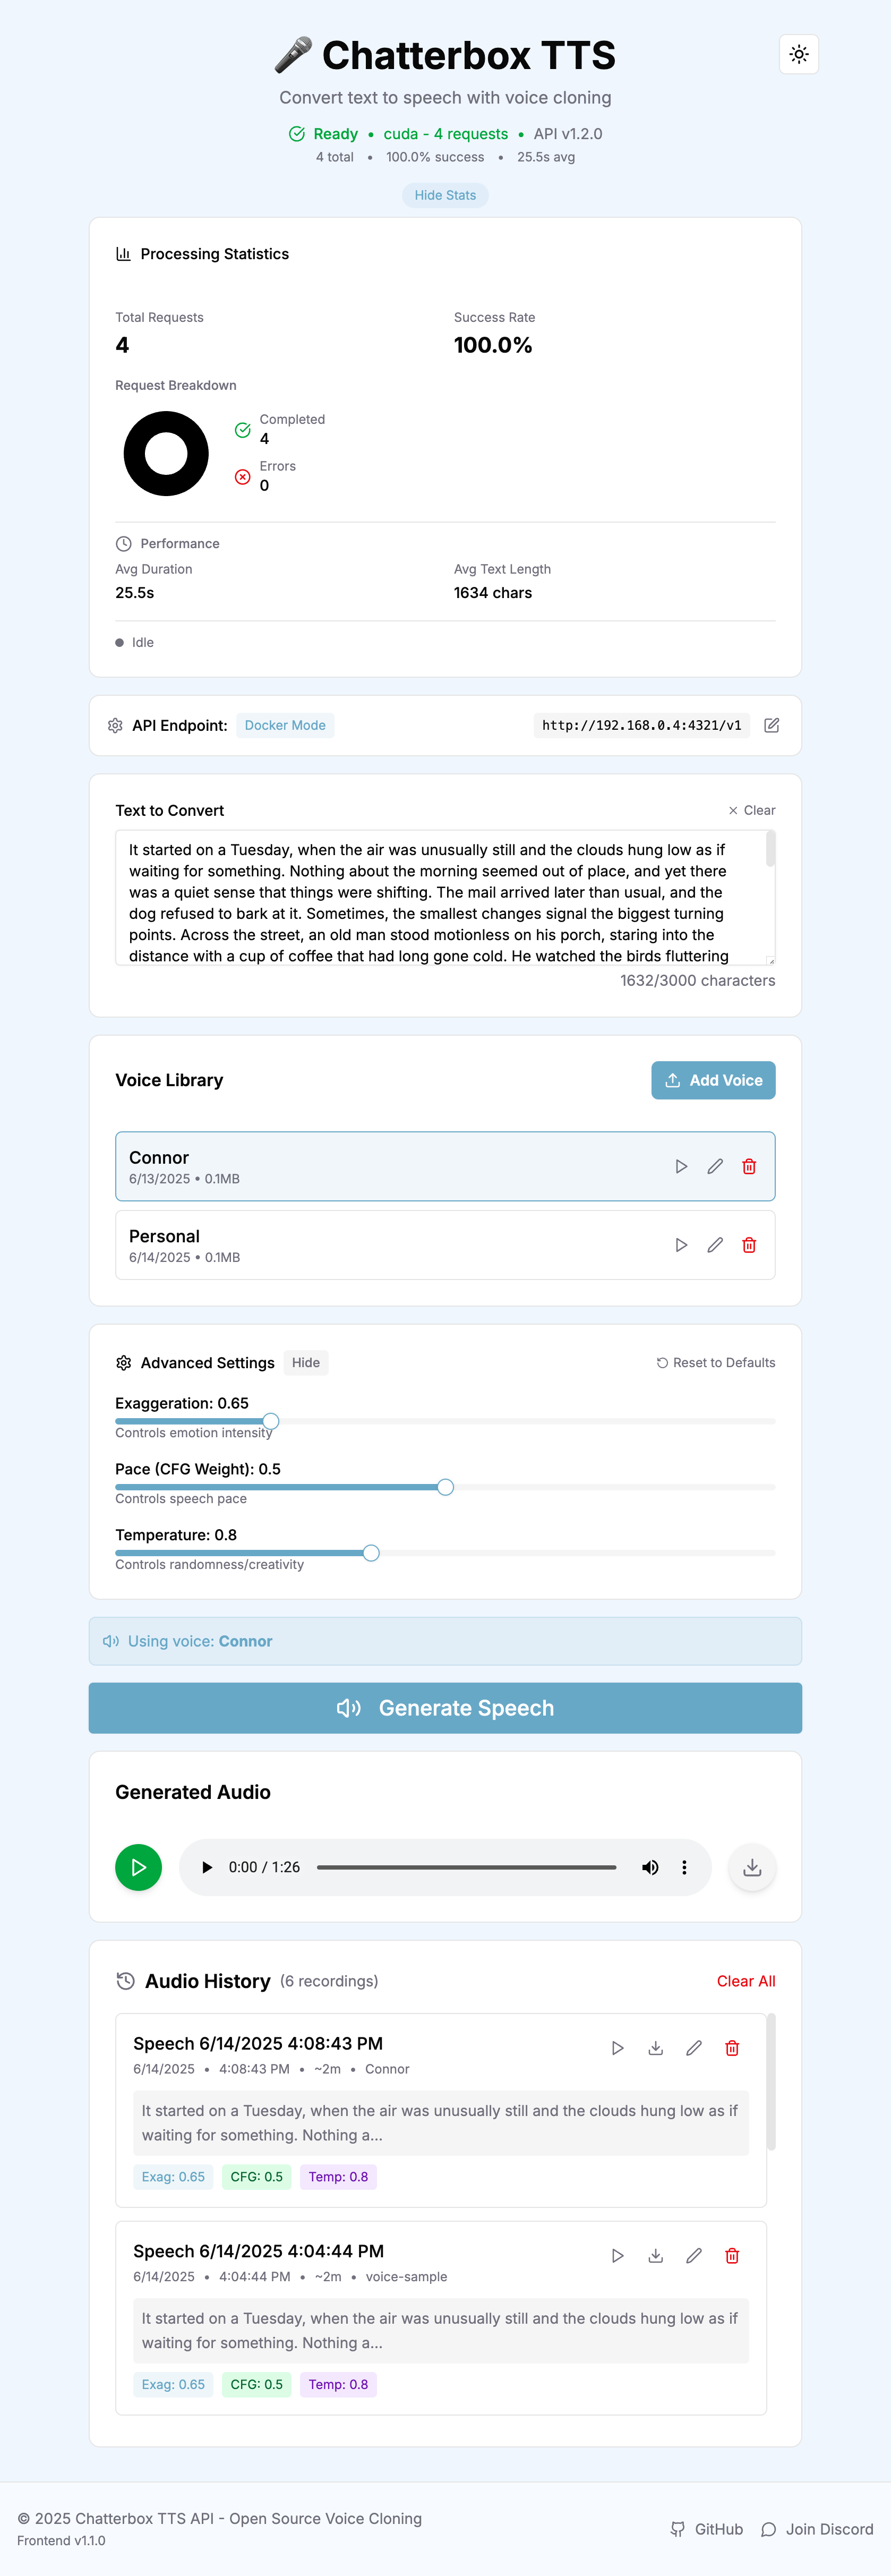Toggle the light/dark theme button
This screenshot has width=891, height=2576.
(798, 55)
